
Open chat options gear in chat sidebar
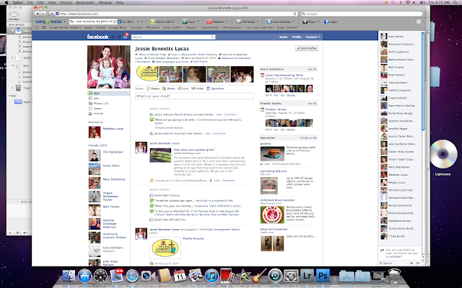click(x=411, y=263)
